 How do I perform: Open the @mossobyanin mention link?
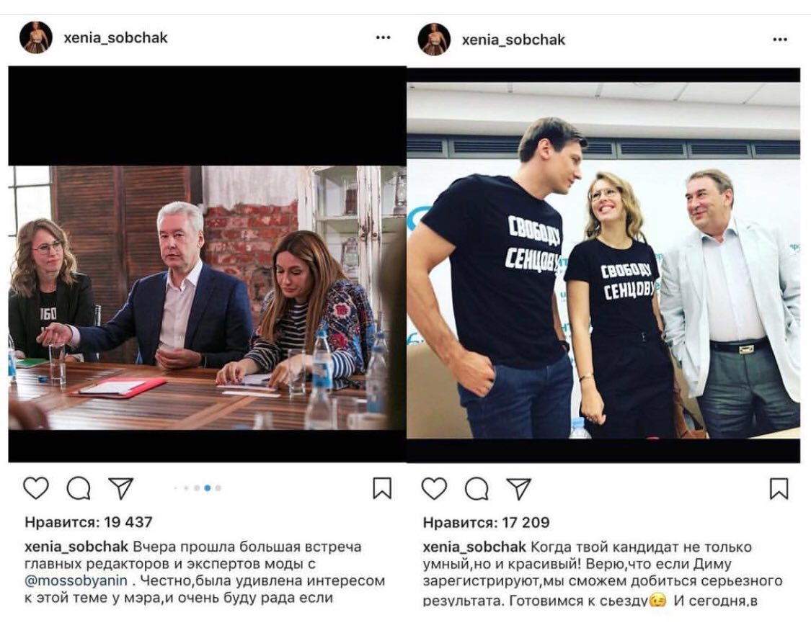coord(76,581)
